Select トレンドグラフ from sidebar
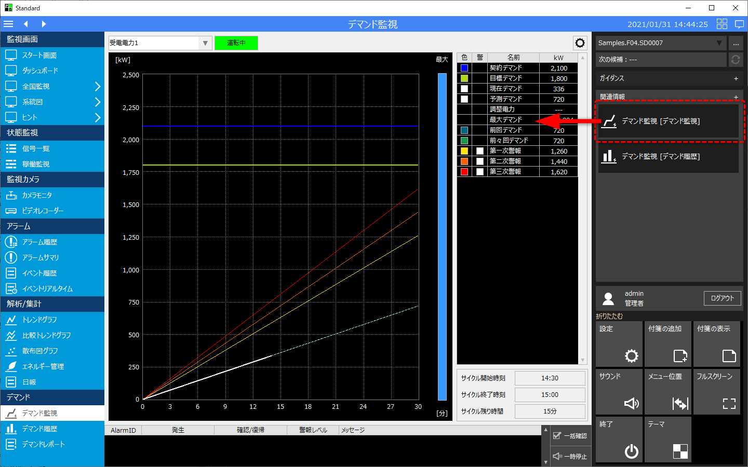Image resolution: width=748 pixels, height=467 pixels. 39,320
